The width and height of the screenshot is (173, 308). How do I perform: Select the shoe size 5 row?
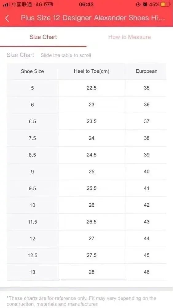coord(87,88)
